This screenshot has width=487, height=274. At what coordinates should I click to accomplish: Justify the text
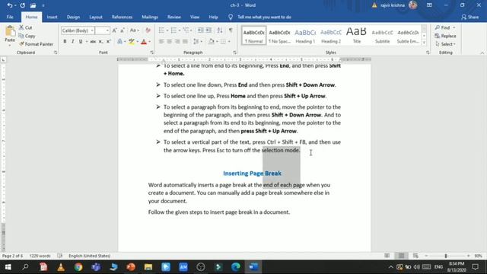pos(186,41)
